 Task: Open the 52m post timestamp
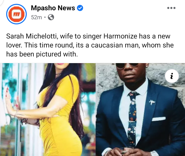(37, 17)
